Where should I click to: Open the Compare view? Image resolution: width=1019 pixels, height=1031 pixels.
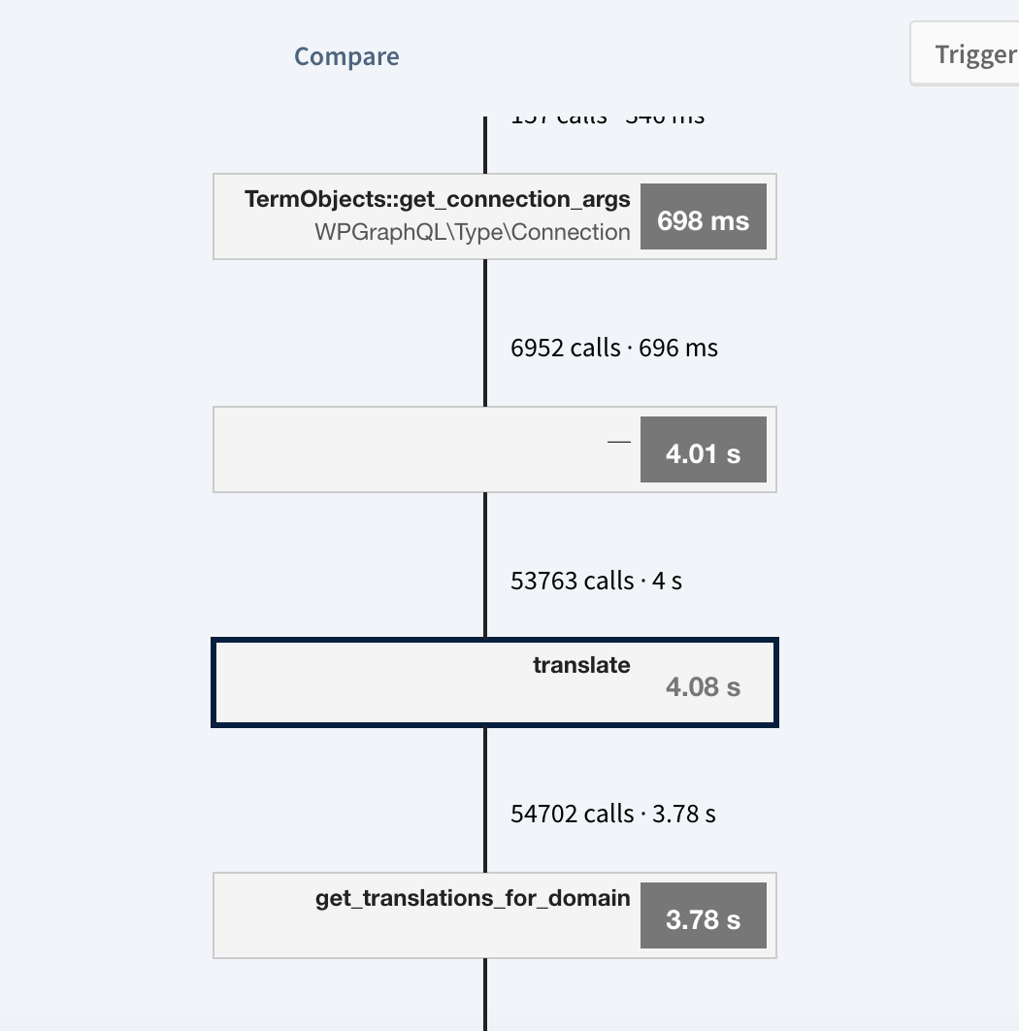pyautogui.click(x=346, y=56)
